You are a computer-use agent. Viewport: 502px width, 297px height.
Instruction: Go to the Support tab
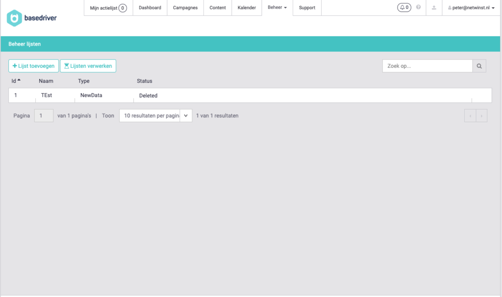(x=307, y=7)
